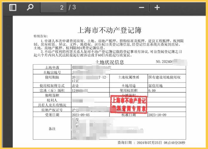Click the 使用权取得方式 label

click(52, 86)
